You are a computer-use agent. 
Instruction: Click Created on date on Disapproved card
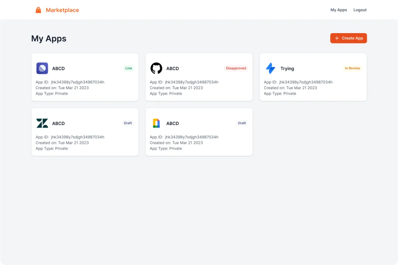176,88
